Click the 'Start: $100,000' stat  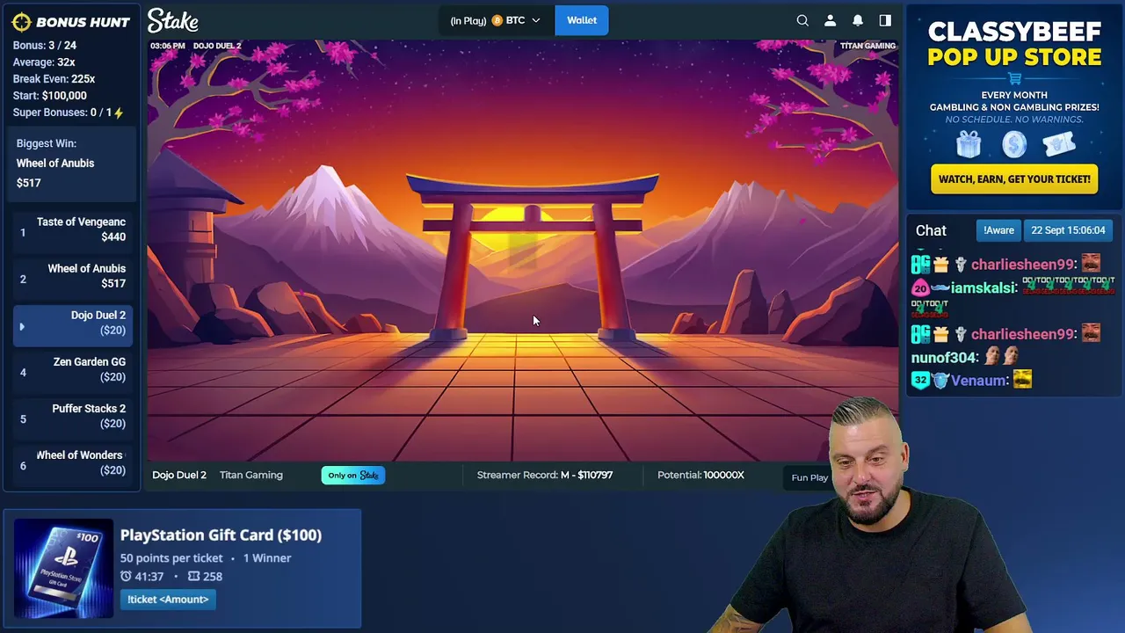click(x=50, y=96)
